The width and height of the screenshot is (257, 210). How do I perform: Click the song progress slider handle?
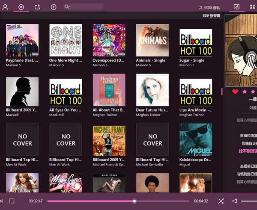click(x=134, y=201)
